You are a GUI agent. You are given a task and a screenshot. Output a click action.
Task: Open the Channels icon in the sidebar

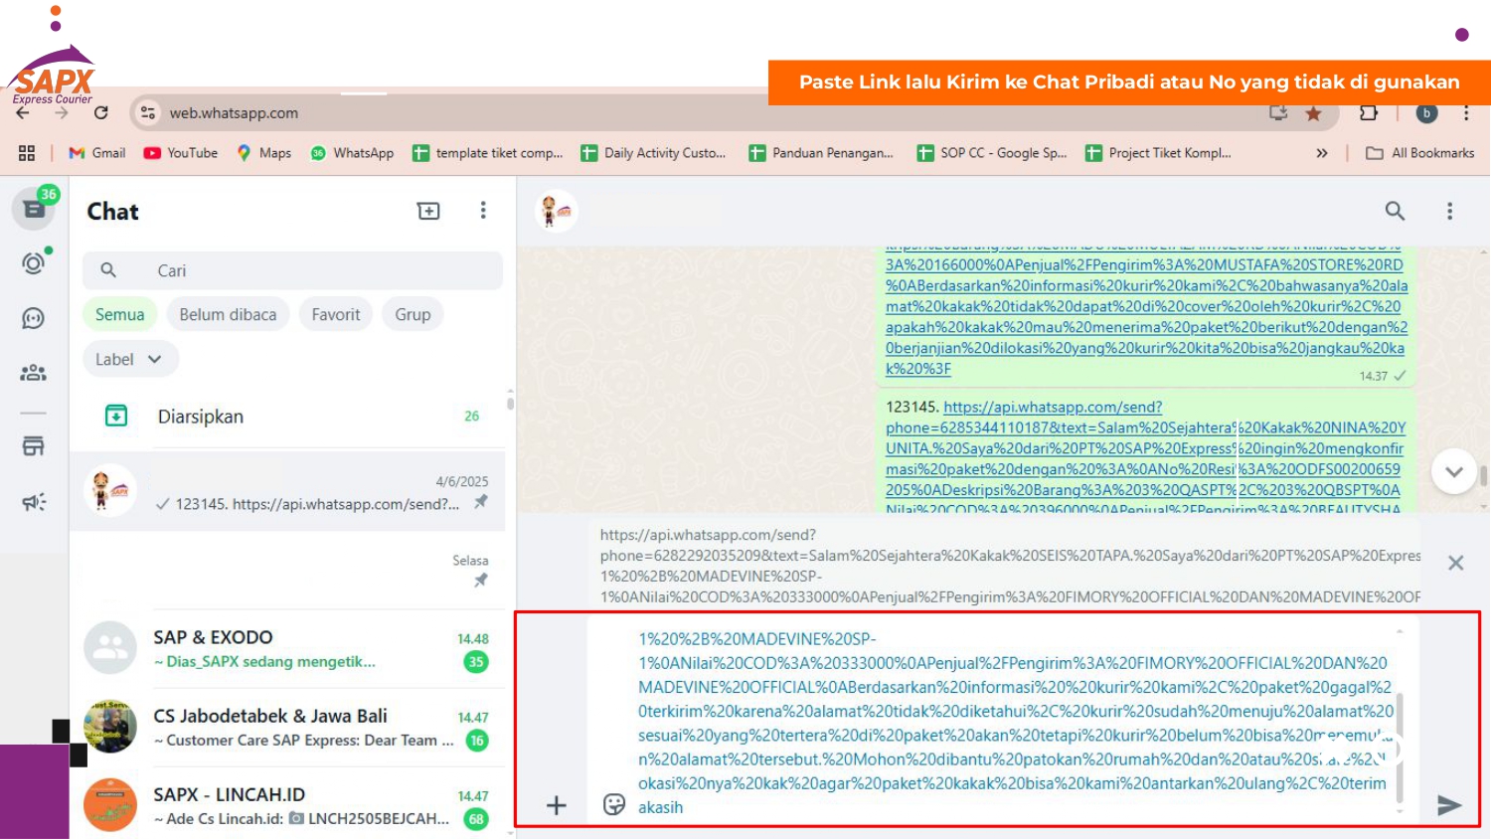coord(34,318)
